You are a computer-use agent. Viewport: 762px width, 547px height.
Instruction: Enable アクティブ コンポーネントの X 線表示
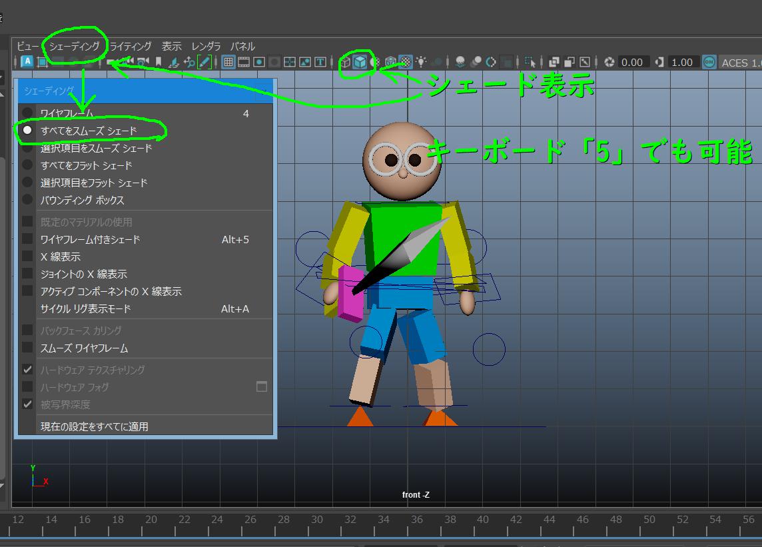28,290
